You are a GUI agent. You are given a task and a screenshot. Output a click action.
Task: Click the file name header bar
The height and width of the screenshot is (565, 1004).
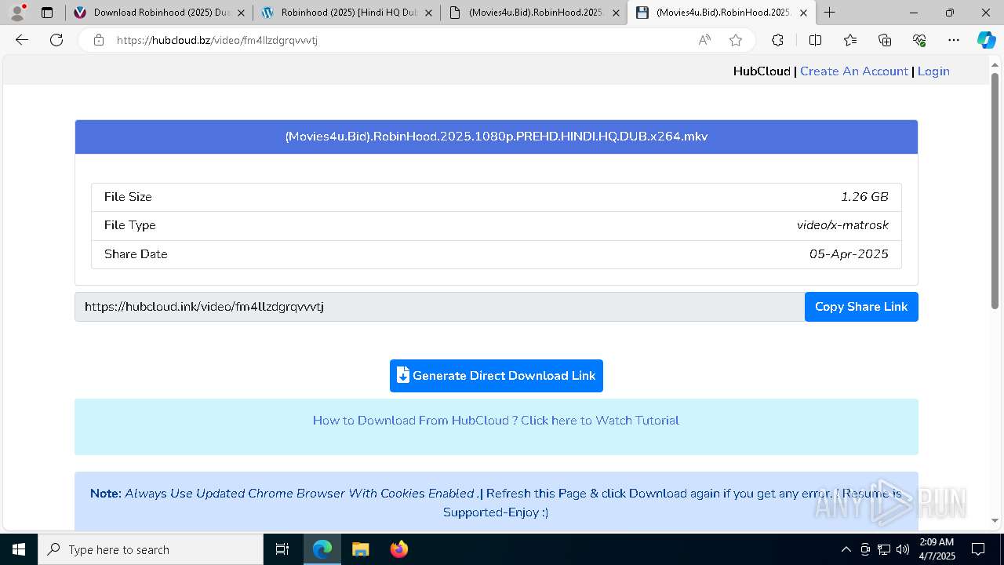497,137
